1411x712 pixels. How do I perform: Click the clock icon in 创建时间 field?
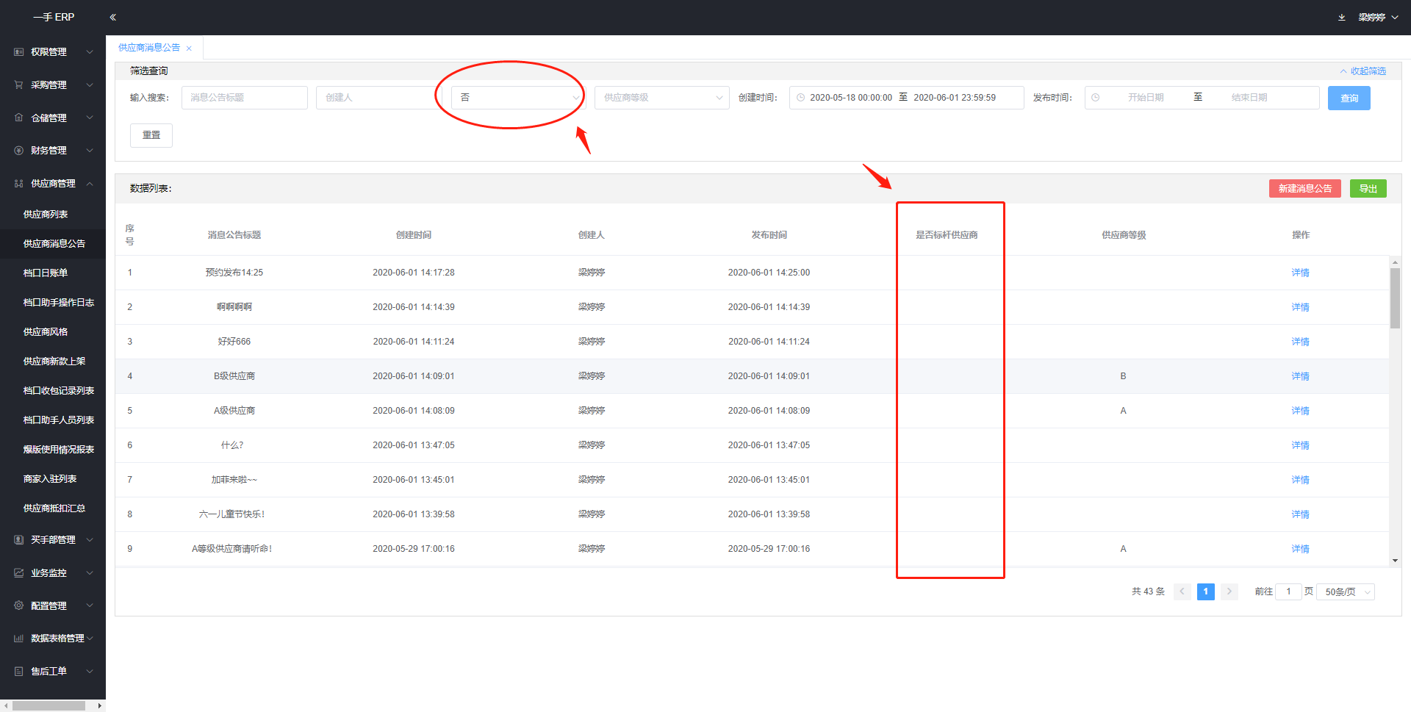coord(801,98)
